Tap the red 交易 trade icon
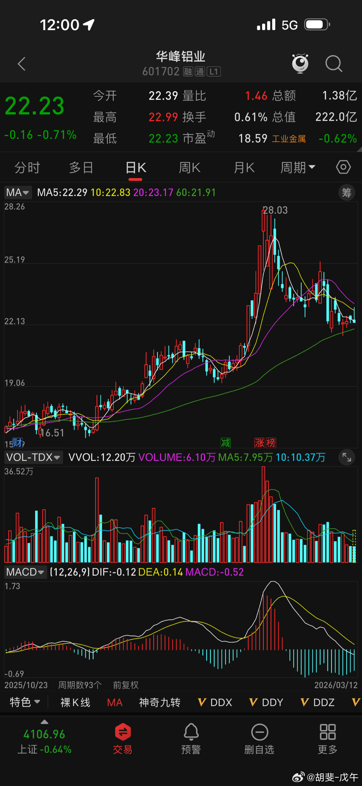 tap(123, 732)
